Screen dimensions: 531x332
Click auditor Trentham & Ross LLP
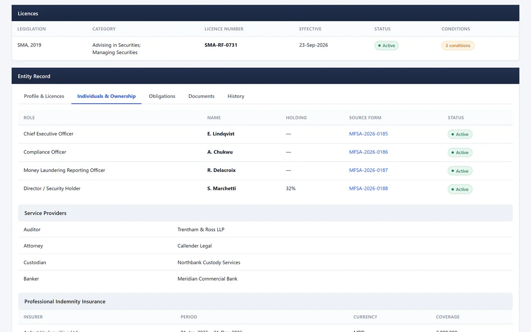click(201, 229)
